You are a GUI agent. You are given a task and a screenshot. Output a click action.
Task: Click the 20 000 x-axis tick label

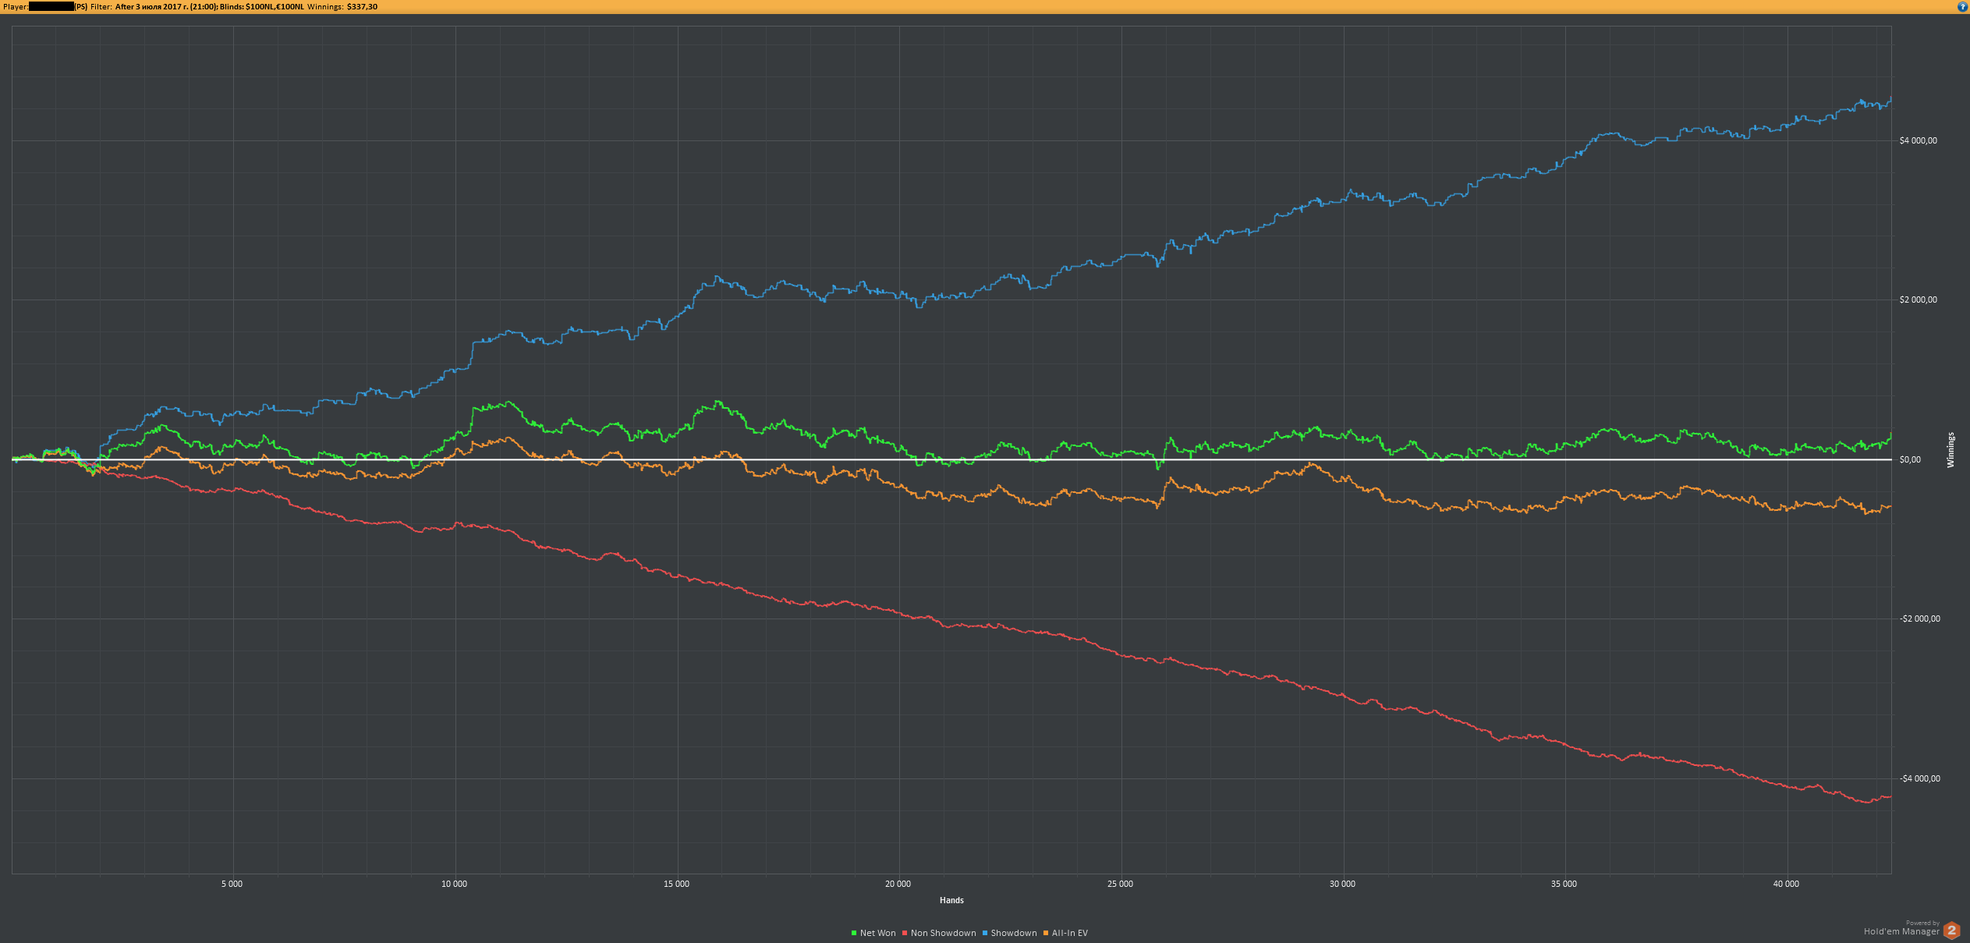898,884
